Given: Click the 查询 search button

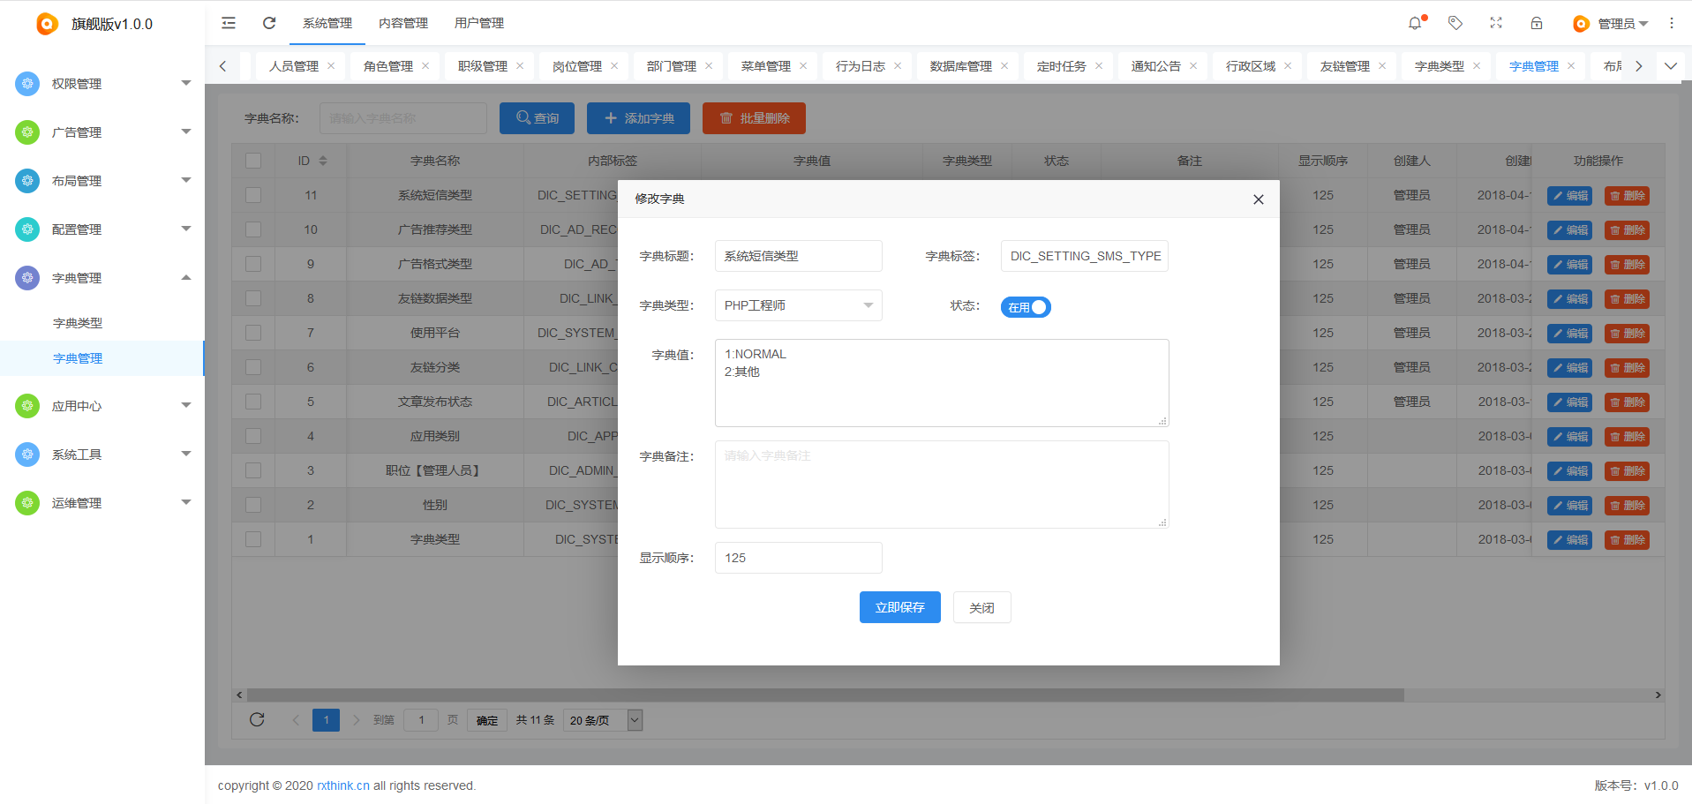Looking at the screenshot, I should [x=537, y=118].
